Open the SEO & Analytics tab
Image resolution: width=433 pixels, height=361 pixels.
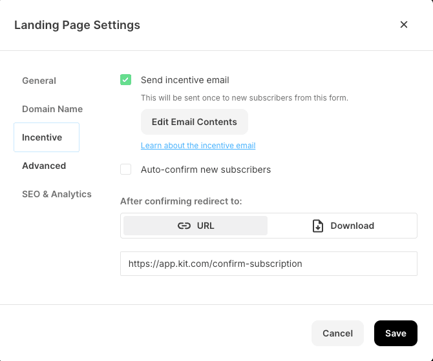click(x=57, y=194)
